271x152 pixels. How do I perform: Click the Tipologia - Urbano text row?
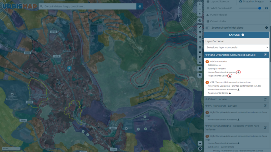[217, 69]
